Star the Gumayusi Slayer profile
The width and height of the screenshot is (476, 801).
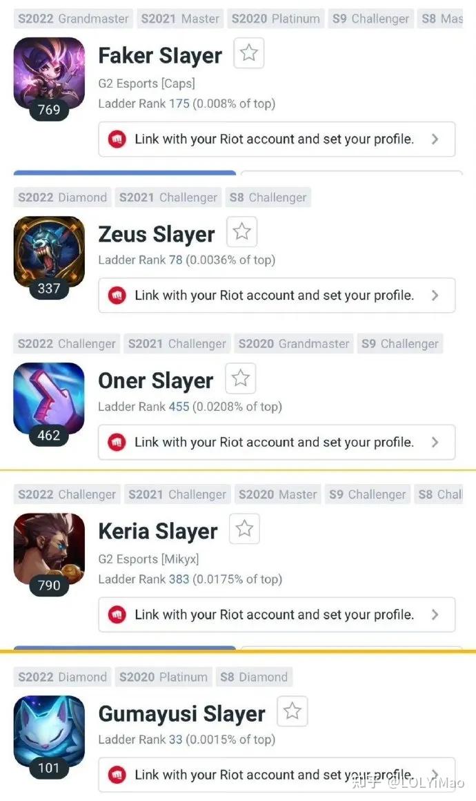[292, 711]
